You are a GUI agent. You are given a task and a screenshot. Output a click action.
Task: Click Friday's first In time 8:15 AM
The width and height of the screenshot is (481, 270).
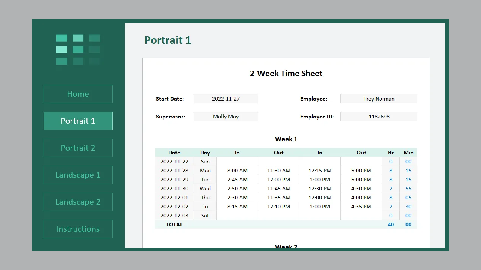(x=237, y=207)
